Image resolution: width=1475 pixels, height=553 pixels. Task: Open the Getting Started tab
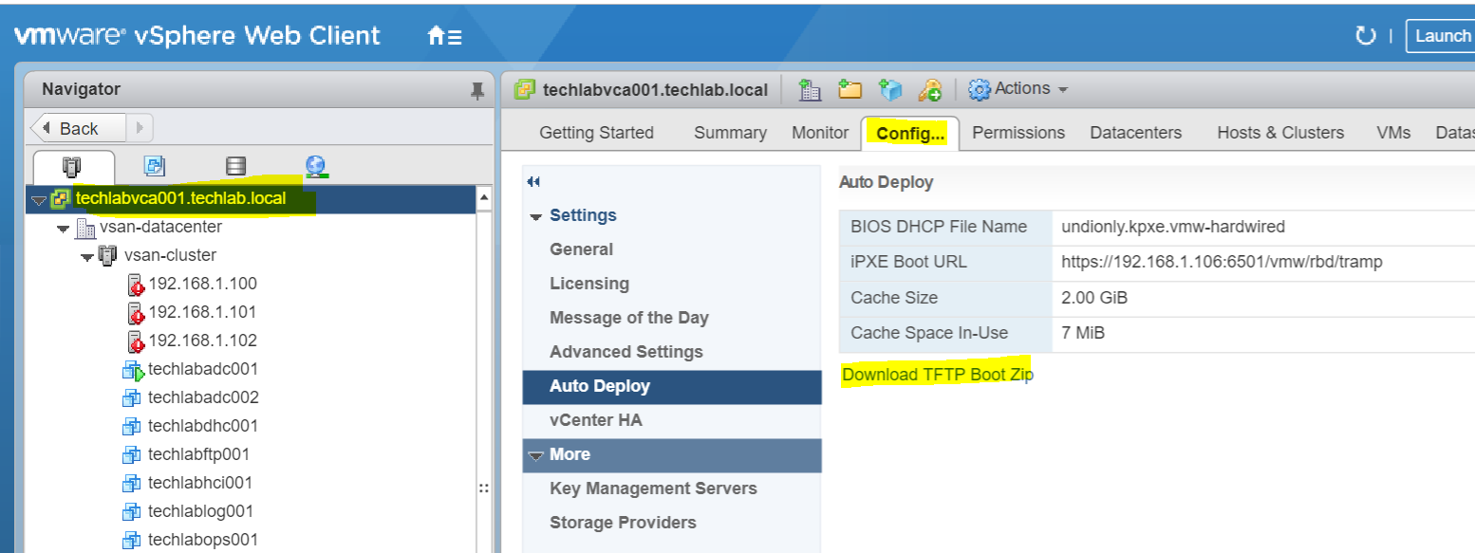tap(596, 133)
